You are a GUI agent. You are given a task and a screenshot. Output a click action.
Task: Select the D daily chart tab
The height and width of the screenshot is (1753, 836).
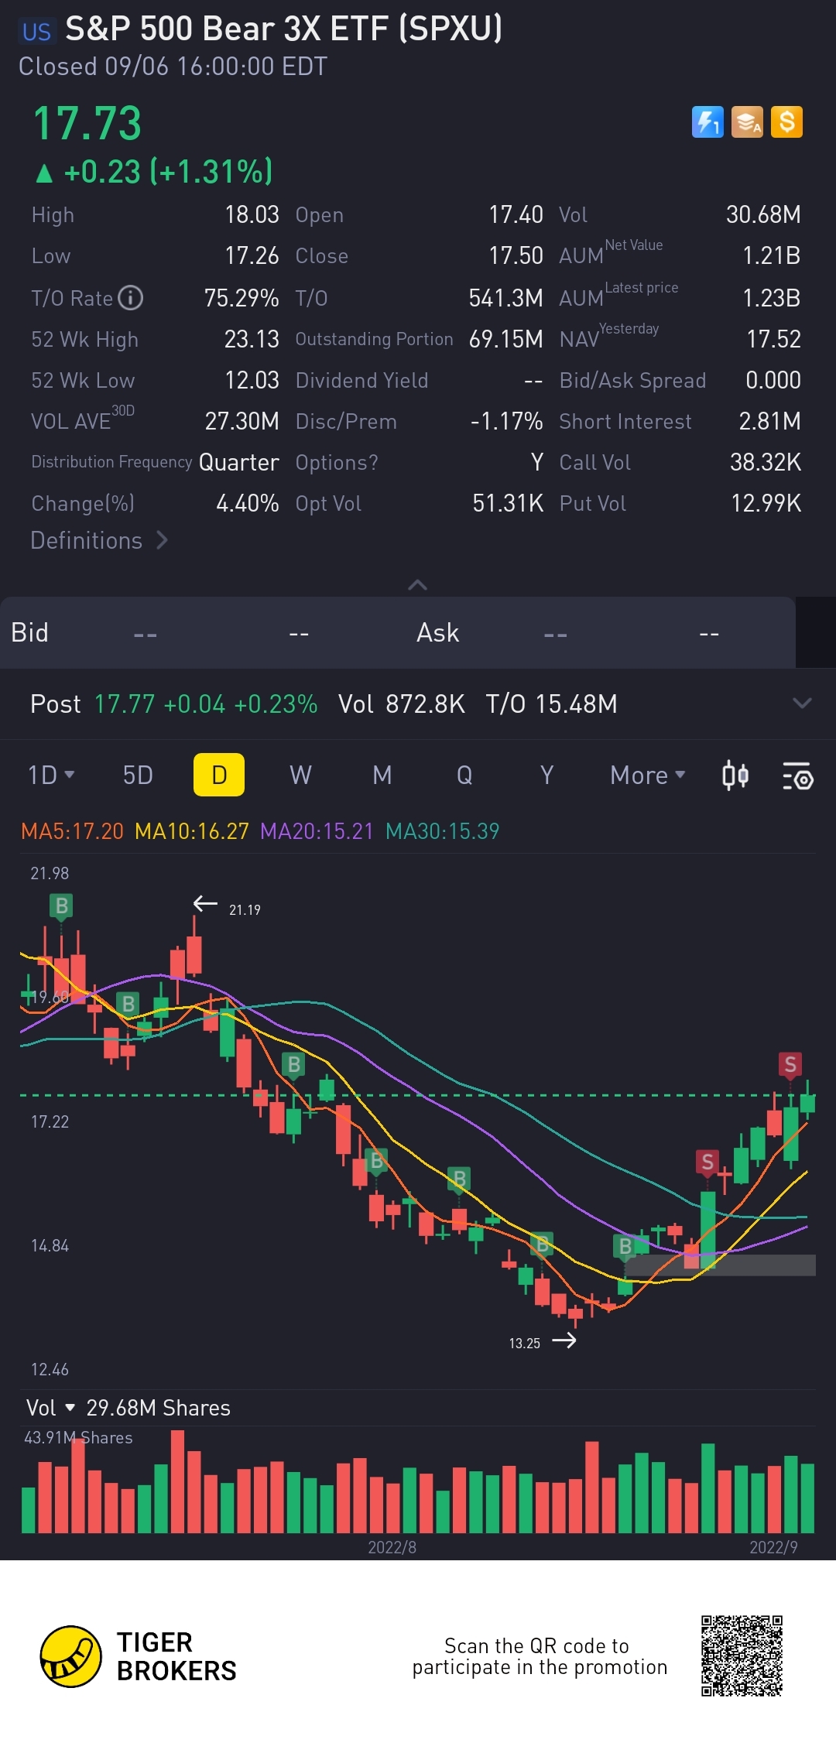pyautogui.click(x=219, y=775)
